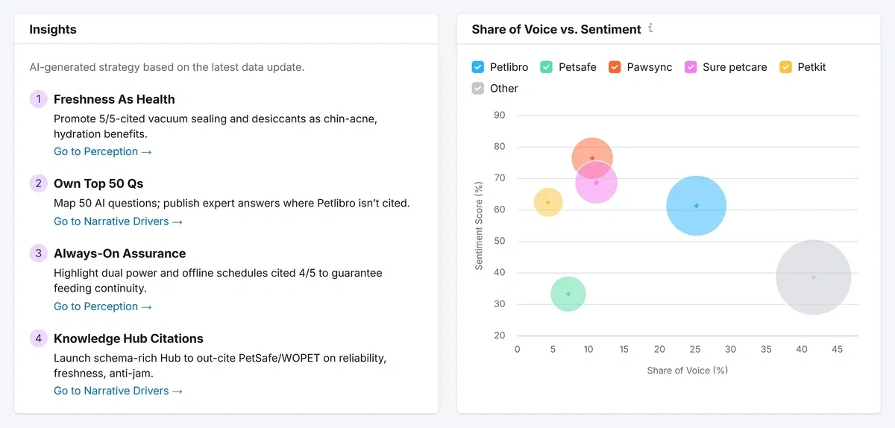Uncheck the Petlibro legend checkbox
The height and width of the screenshot is (428, 895).
(x=478, y=67)
